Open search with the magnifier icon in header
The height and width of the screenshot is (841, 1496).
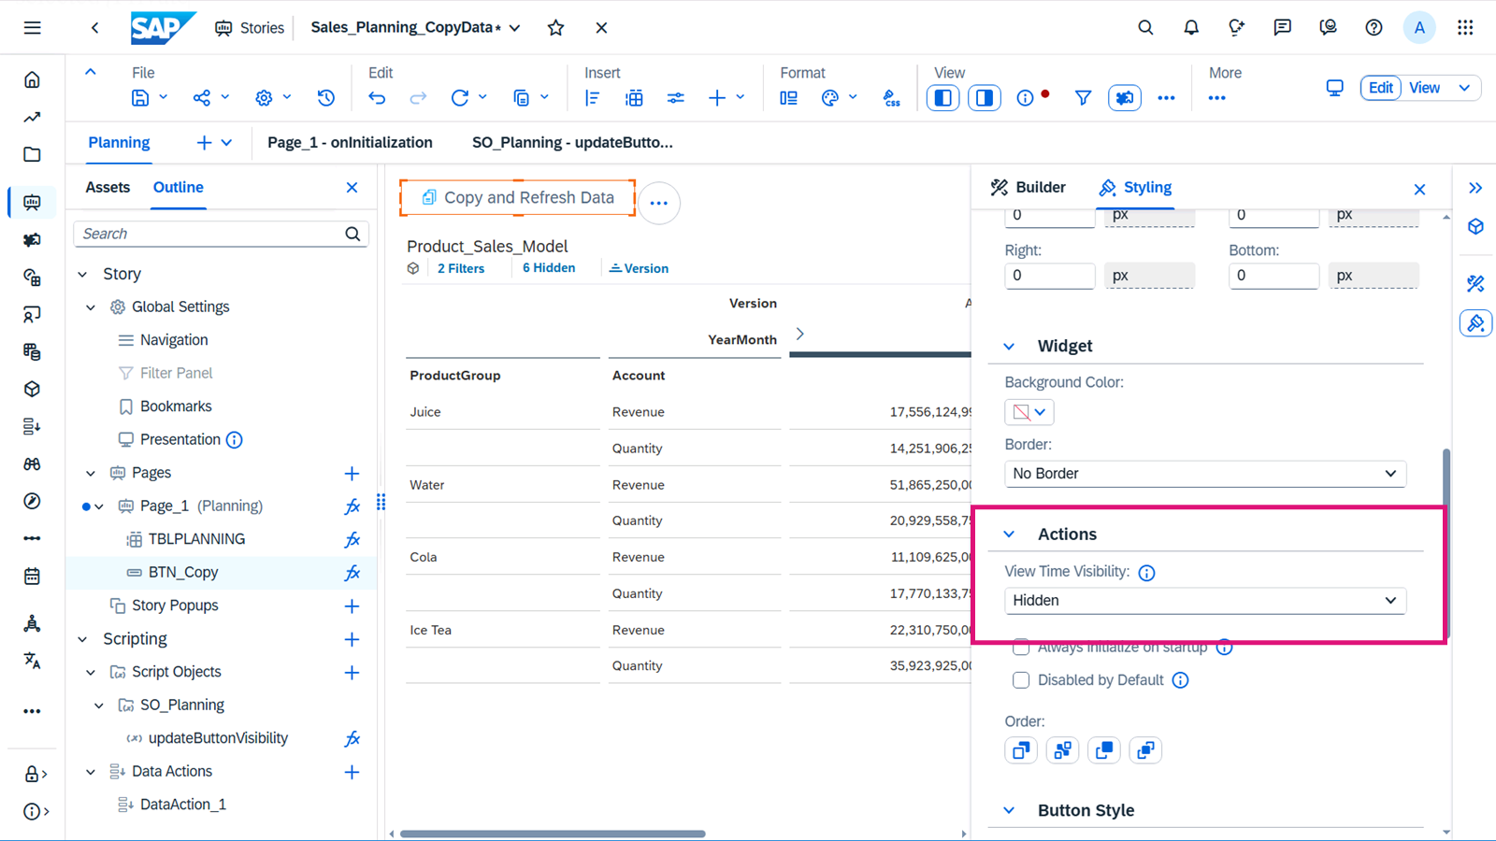(1145, 28)
